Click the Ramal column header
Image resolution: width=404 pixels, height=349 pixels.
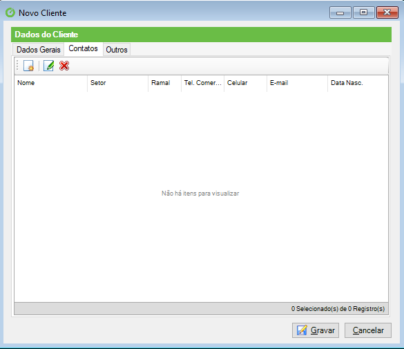[x=165, y=83]
